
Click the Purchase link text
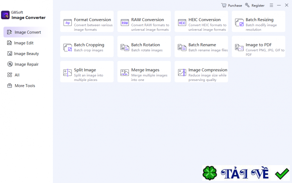click(235, 5)
